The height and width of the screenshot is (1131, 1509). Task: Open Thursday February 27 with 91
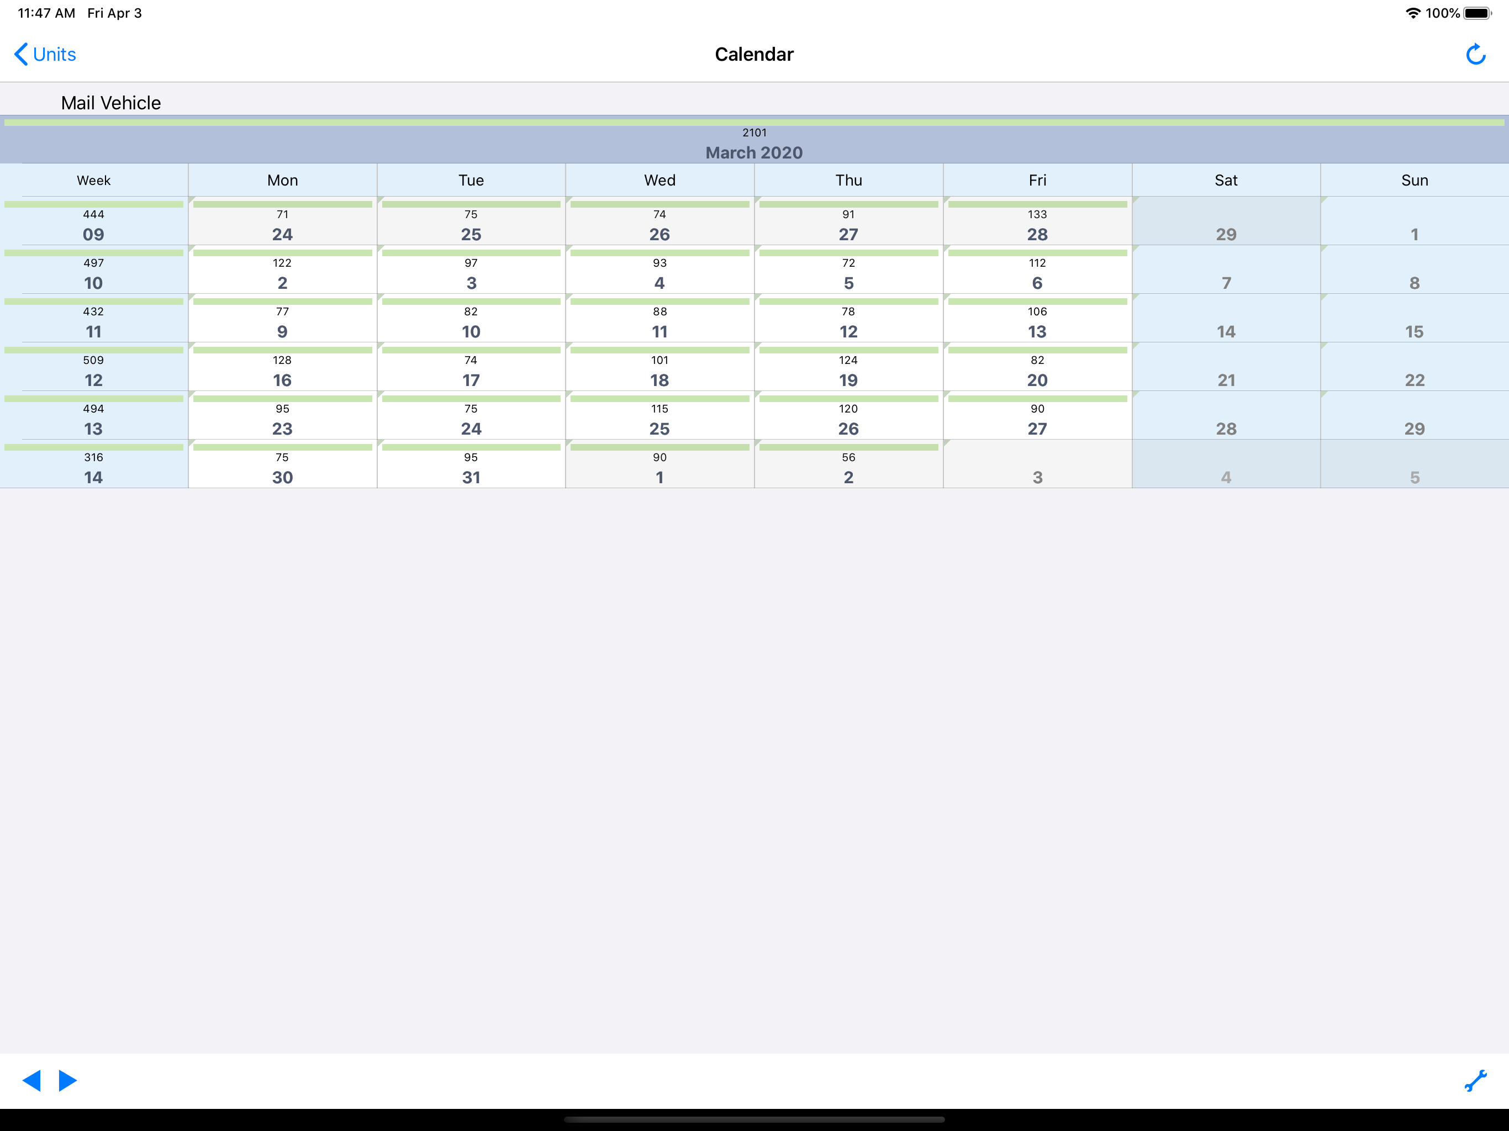click(848, 221)
